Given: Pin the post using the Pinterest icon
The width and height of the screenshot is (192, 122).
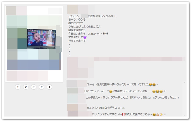Looking at the screenshot, I should click(x=41, y=87).
